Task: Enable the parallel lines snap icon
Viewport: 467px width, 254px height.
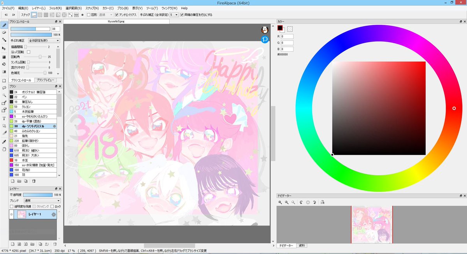Action: click(x=40, y=15)
